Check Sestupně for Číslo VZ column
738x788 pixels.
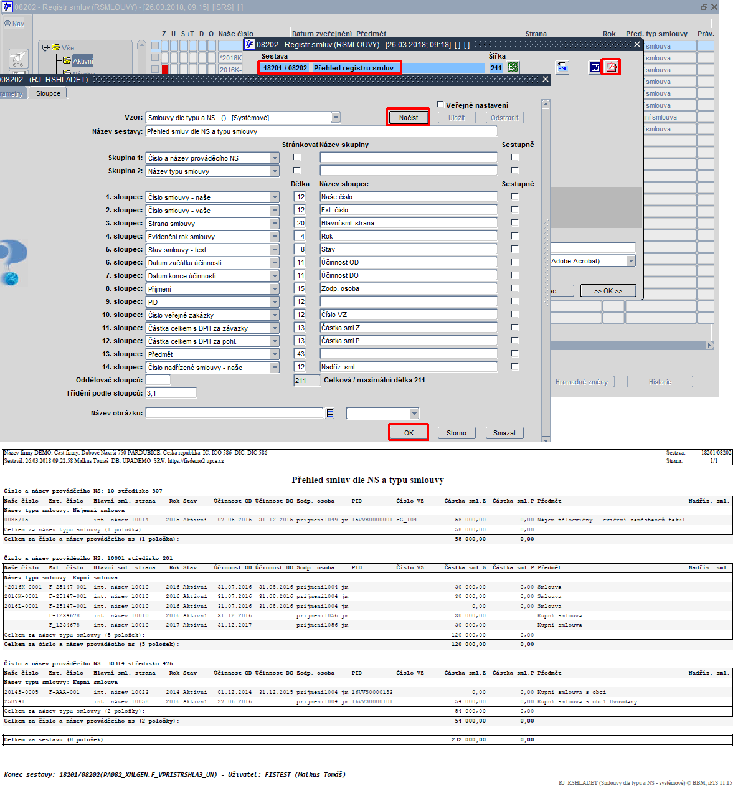coord(514,315)
